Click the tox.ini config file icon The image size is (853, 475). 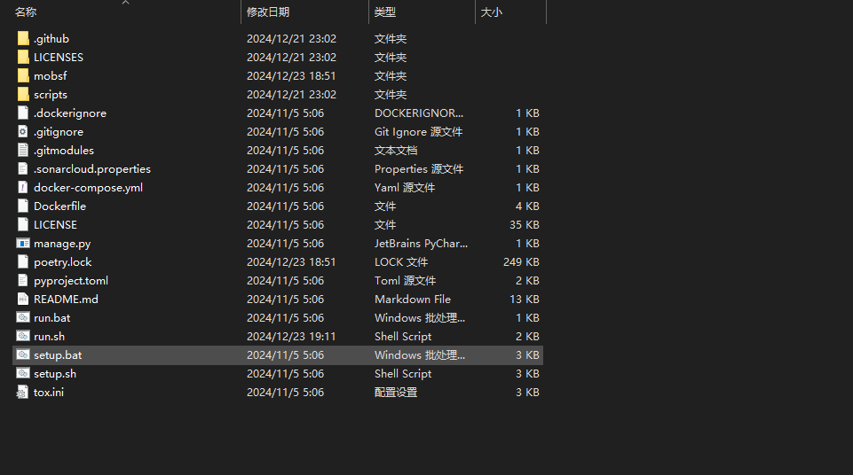pos(23,392)
